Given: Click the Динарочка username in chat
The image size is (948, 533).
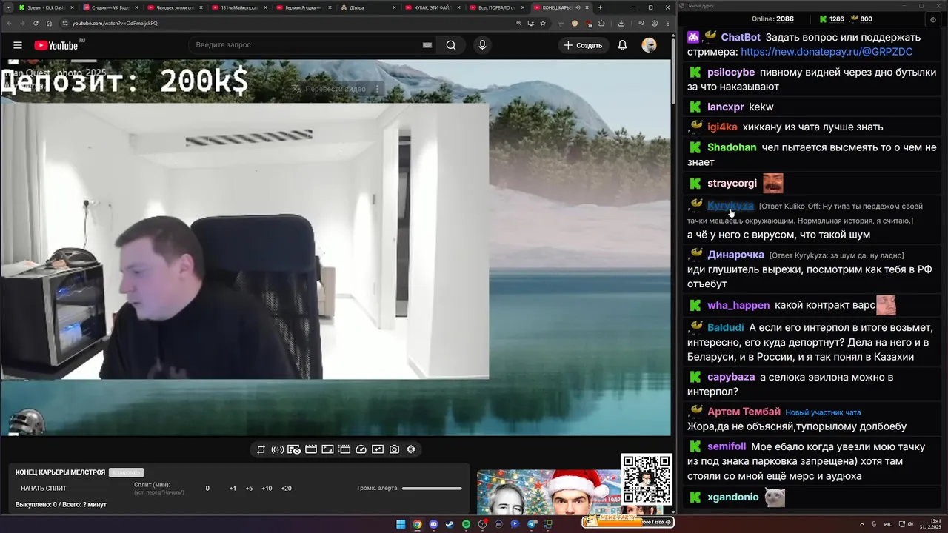Looking at the screenshot, I should pos(735,255).
